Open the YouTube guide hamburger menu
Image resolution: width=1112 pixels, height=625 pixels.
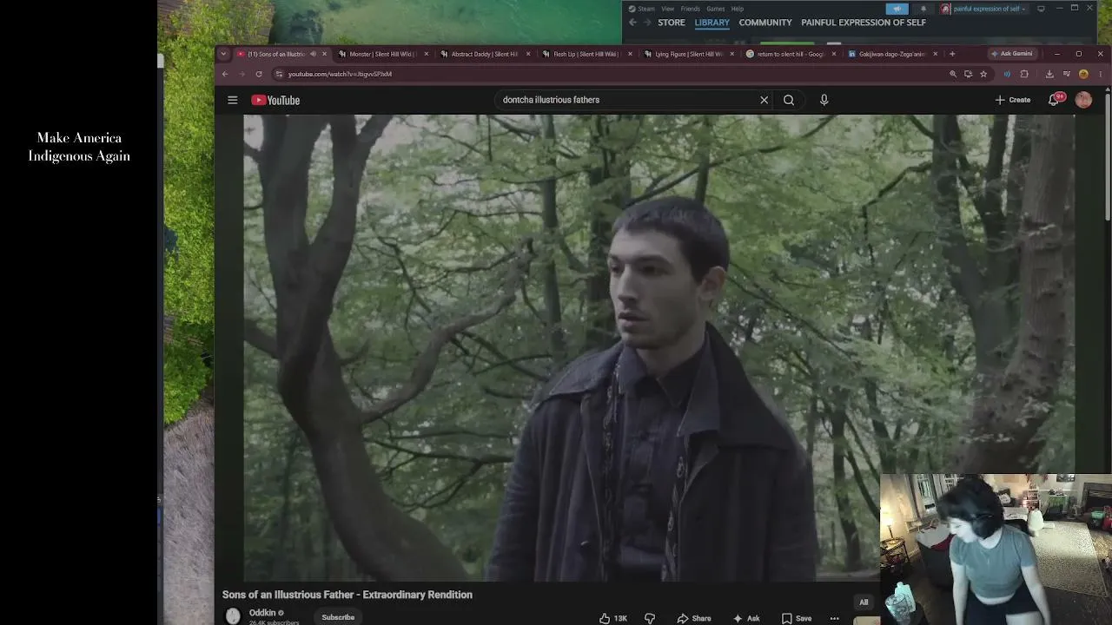[x=233, y=100]
